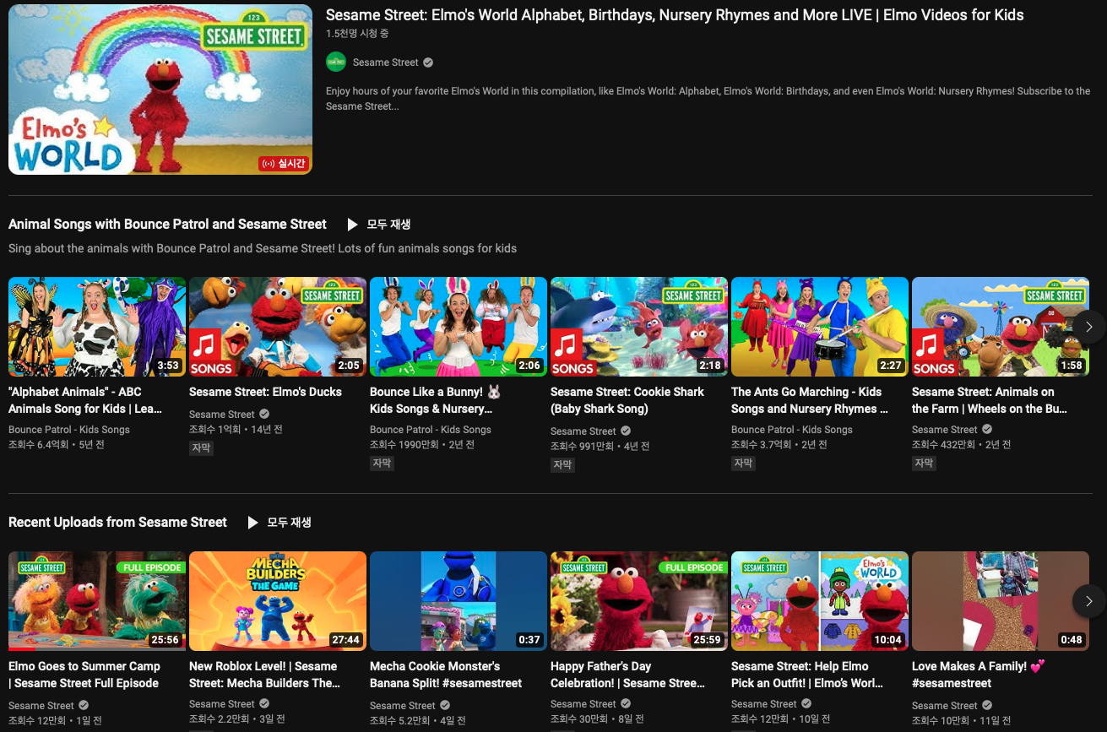Click verified badge under Cookie Shark
Viewport: 1107px width, 732px height.
pos(626,431)
